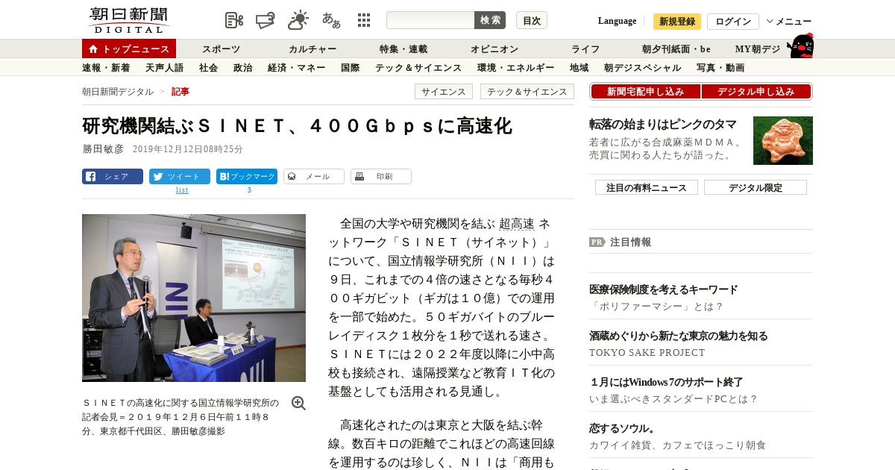Click the author name 勝田敏彦
Screen dimensions: 895x470
point(103,149)
